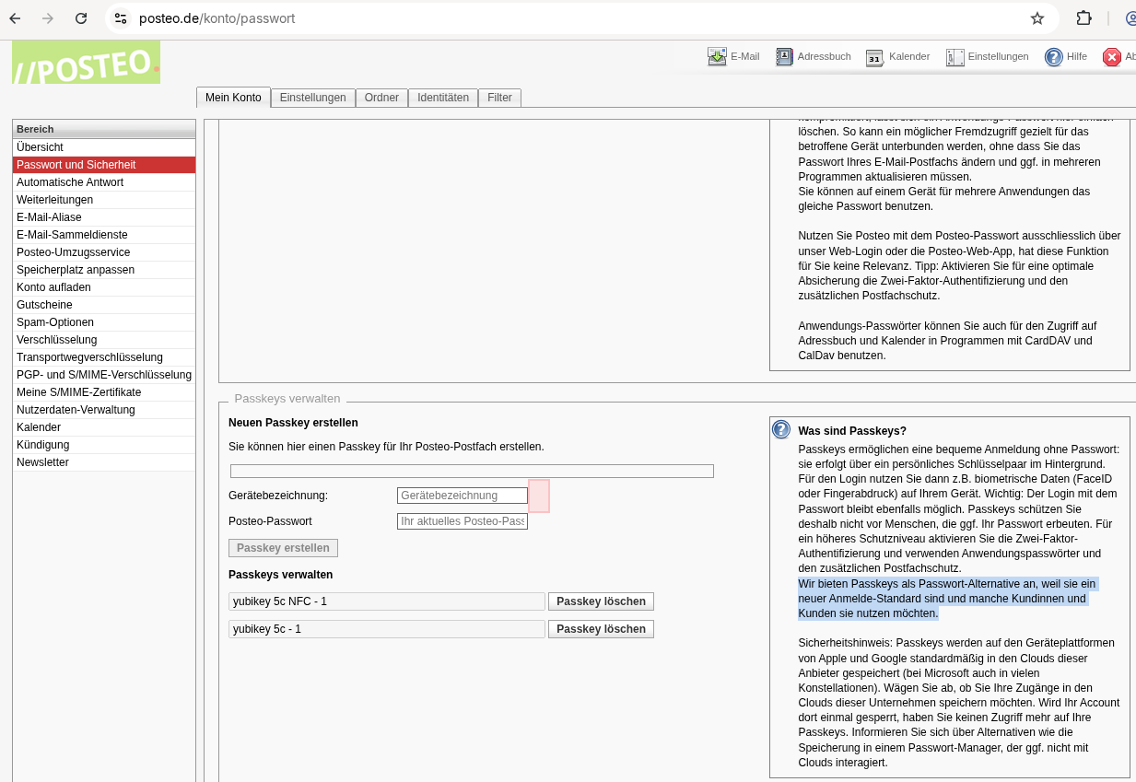This screenshot has width=1136, height=782.
Task: Open the E-Mail inbox icon
Action: coord(717,57)
